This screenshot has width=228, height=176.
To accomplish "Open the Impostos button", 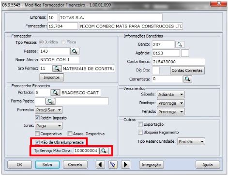I will (x=52, y=77).
